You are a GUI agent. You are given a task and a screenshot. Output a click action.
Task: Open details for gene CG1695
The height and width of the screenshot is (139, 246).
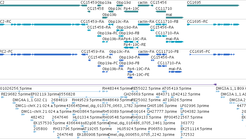pos(213,5)
